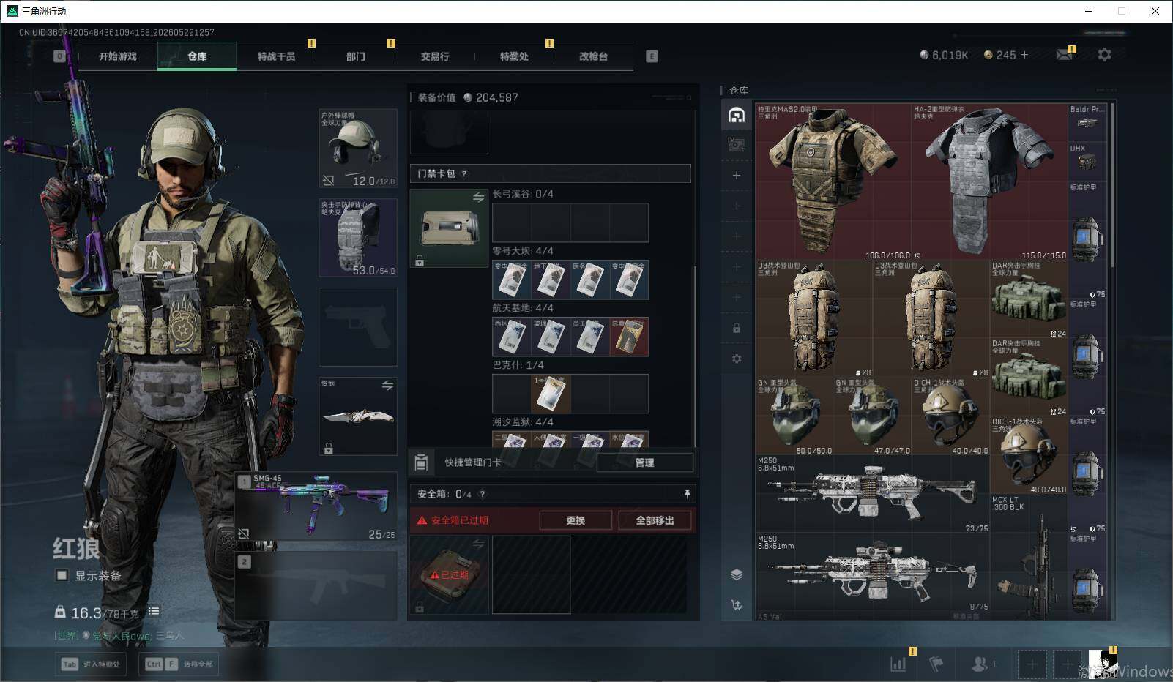
Task: Click the 三角洲行动 app logo in title bar
Action: click(11, 11)
